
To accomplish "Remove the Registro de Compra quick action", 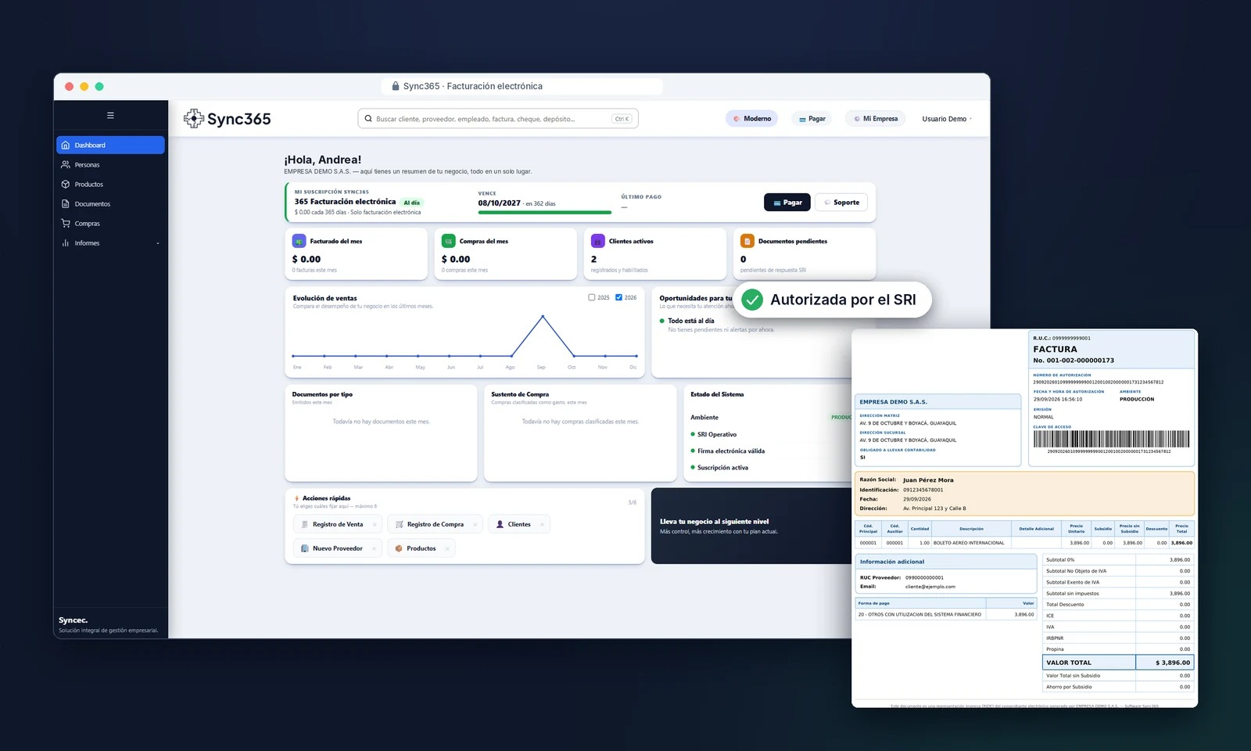I will pos(475,525).
